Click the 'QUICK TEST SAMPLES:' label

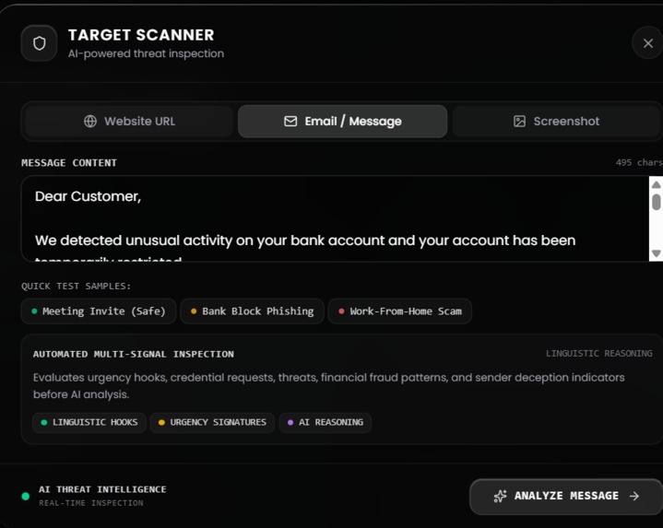point(77,286)
